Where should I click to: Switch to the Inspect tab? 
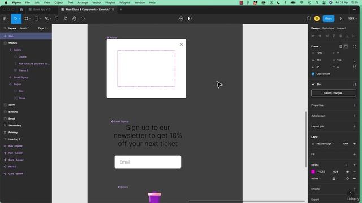point(341,28)
